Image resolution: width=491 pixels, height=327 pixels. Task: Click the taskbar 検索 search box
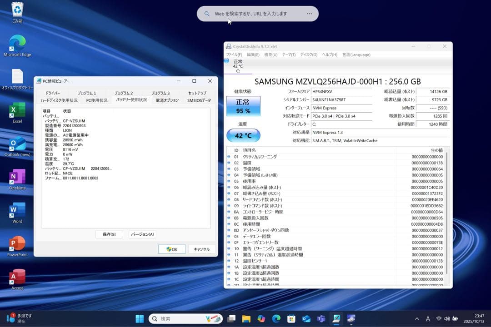[x=185, y=318]
